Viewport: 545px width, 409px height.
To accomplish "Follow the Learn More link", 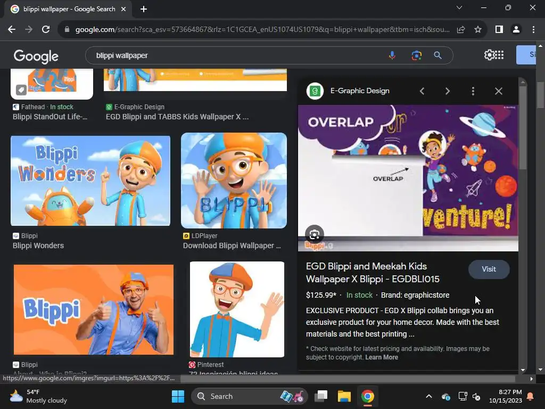I will coord(381,357).
